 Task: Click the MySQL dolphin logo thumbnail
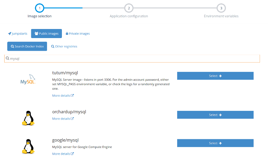(28, 79)
